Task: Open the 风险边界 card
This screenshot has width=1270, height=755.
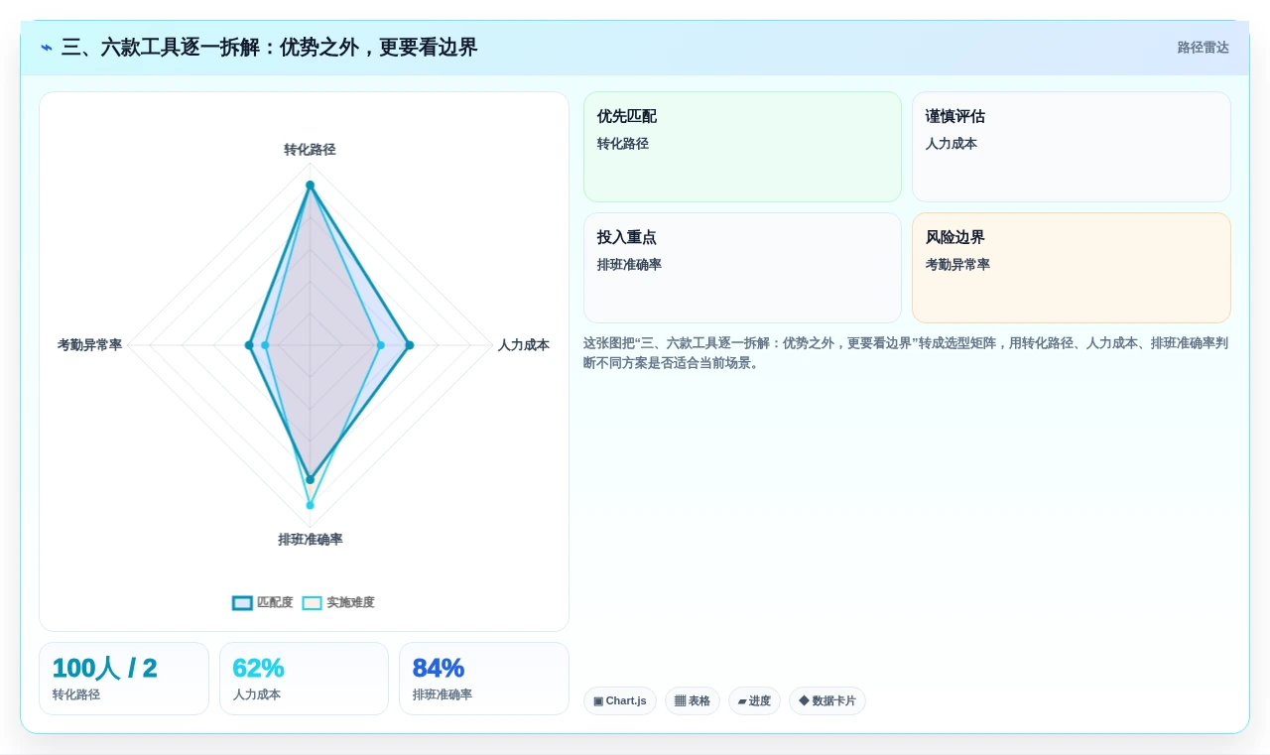Action: coord(1072,268)
